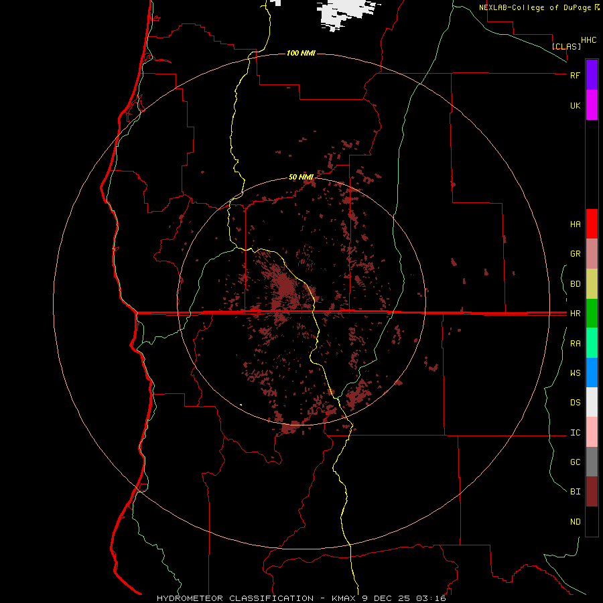The image size is (603, 603).
Task: Click the red HA legend swatch
Action: click(x=592, y=224)
